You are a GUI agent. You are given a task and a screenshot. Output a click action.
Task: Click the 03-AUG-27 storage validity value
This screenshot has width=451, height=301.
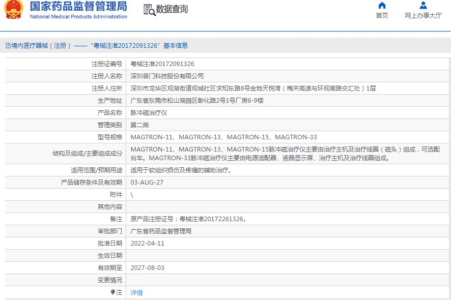[147, 183]
